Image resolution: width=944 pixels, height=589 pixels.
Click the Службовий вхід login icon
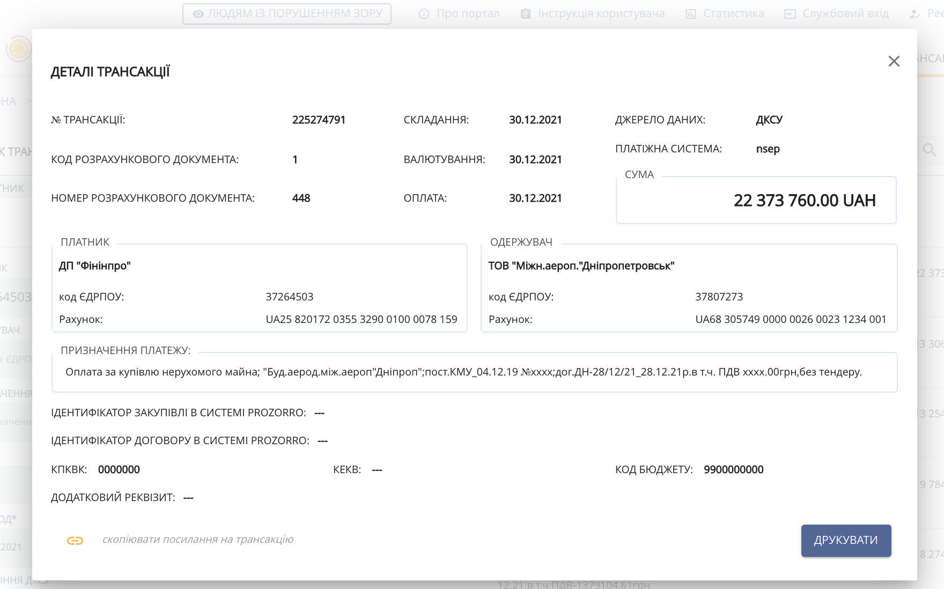[x=790, y=14]
